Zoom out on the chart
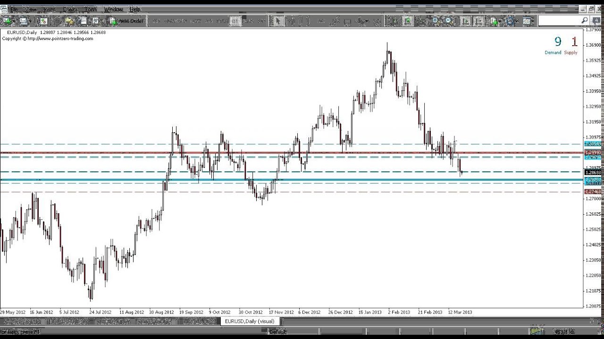This screenshot has height=339, width=604. pyautogui.click(x=448, y=21)
